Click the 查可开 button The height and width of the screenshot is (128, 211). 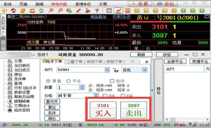52,102
